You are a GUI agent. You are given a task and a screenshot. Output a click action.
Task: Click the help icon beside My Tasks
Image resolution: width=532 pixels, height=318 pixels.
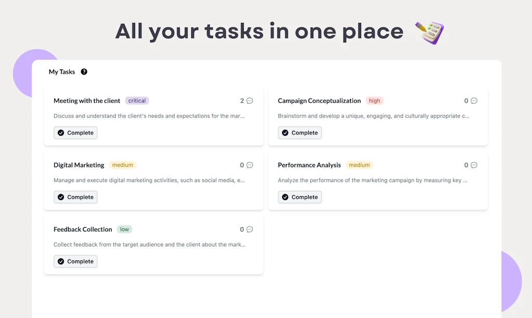click(x=84, y=72)
